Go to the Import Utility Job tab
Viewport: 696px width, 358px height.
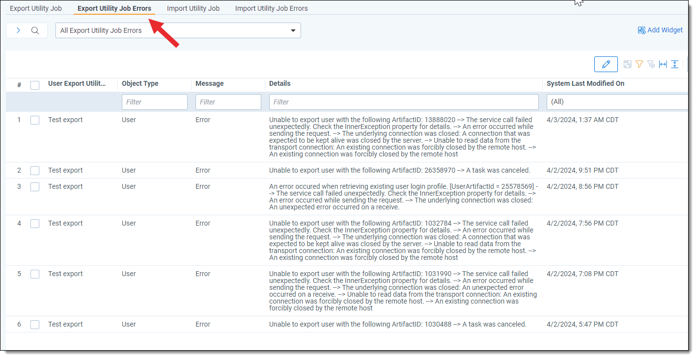point(193,8)
